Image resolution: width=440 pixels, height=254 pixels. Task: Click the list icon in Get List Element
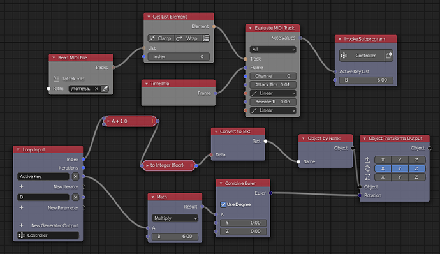[x=206, y=38]
